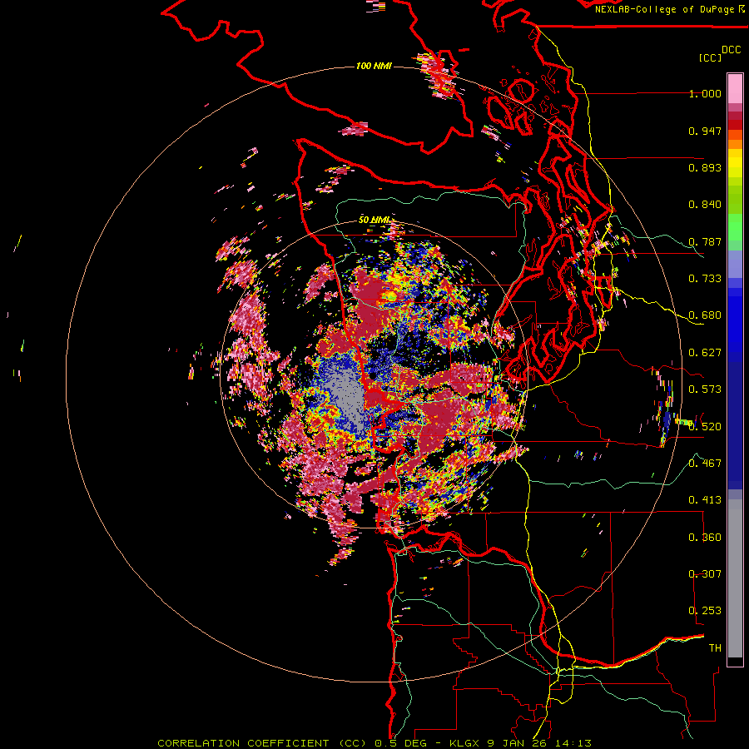Click the NEXLAB-College of DuPage label

664,9
